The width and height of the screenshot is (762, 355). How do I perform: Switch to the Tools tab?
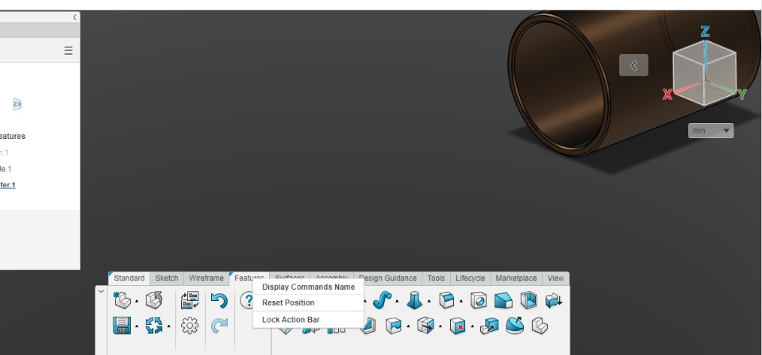click(x=436, y=278)
